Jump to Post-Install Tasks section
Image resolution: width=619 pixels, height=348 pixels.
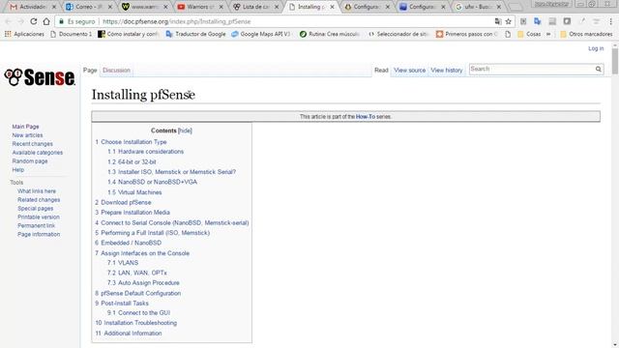click(x=122, y=304)
